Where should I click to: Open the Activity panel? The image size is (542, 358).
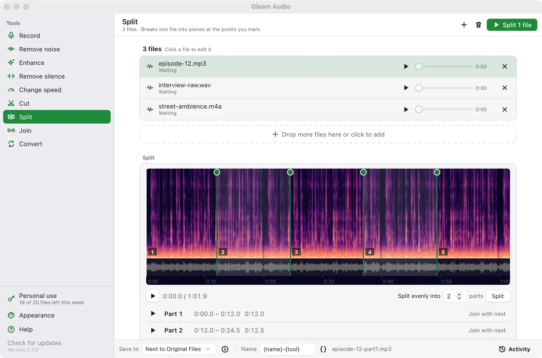click(x=514, y=349)
